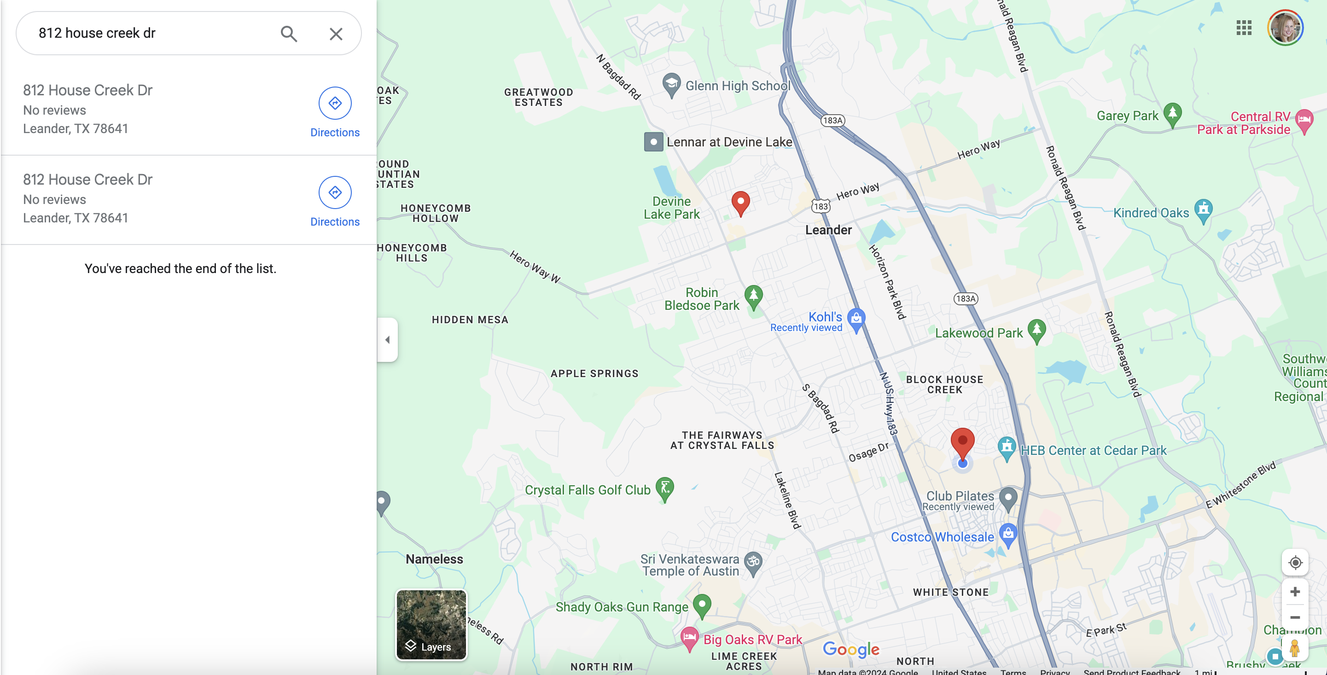
Task: Collapse the side panel with the arrow
Action: (387, 339)
